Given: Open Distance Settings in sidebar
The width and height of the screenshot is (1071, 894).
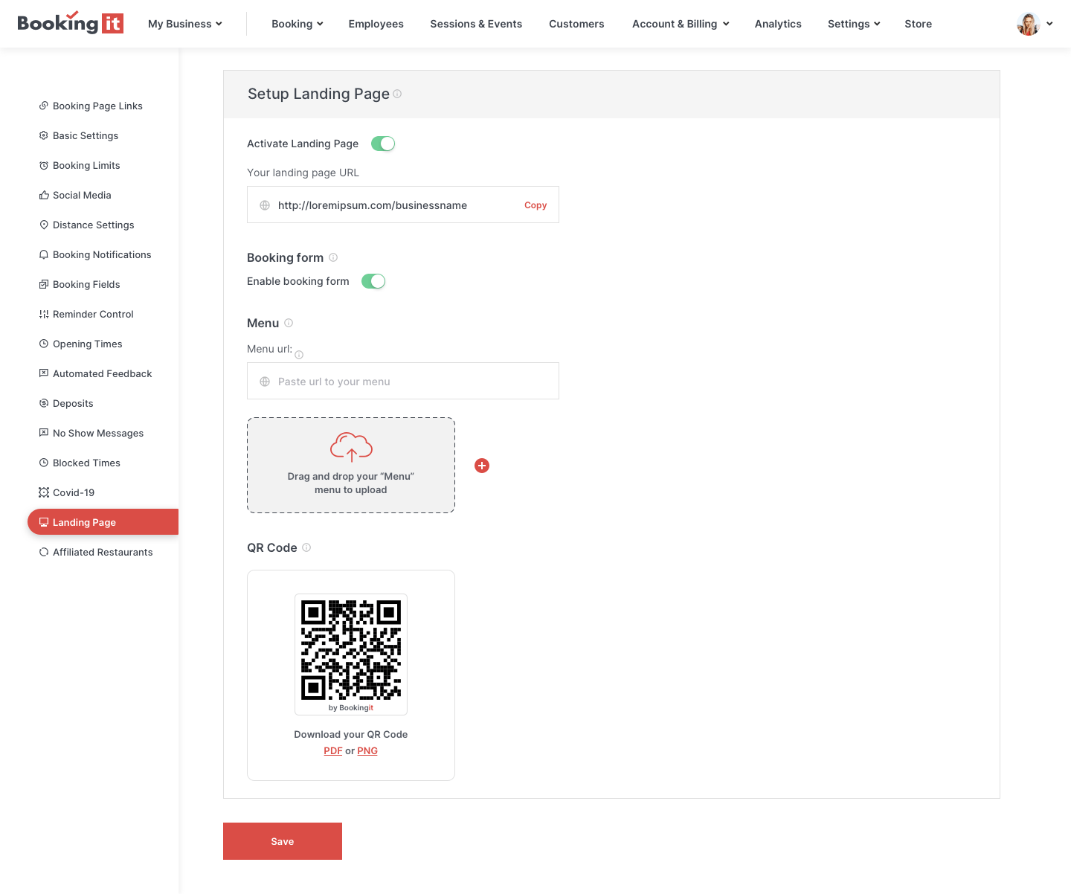Looking at the screenshot, I should point(94,225).
